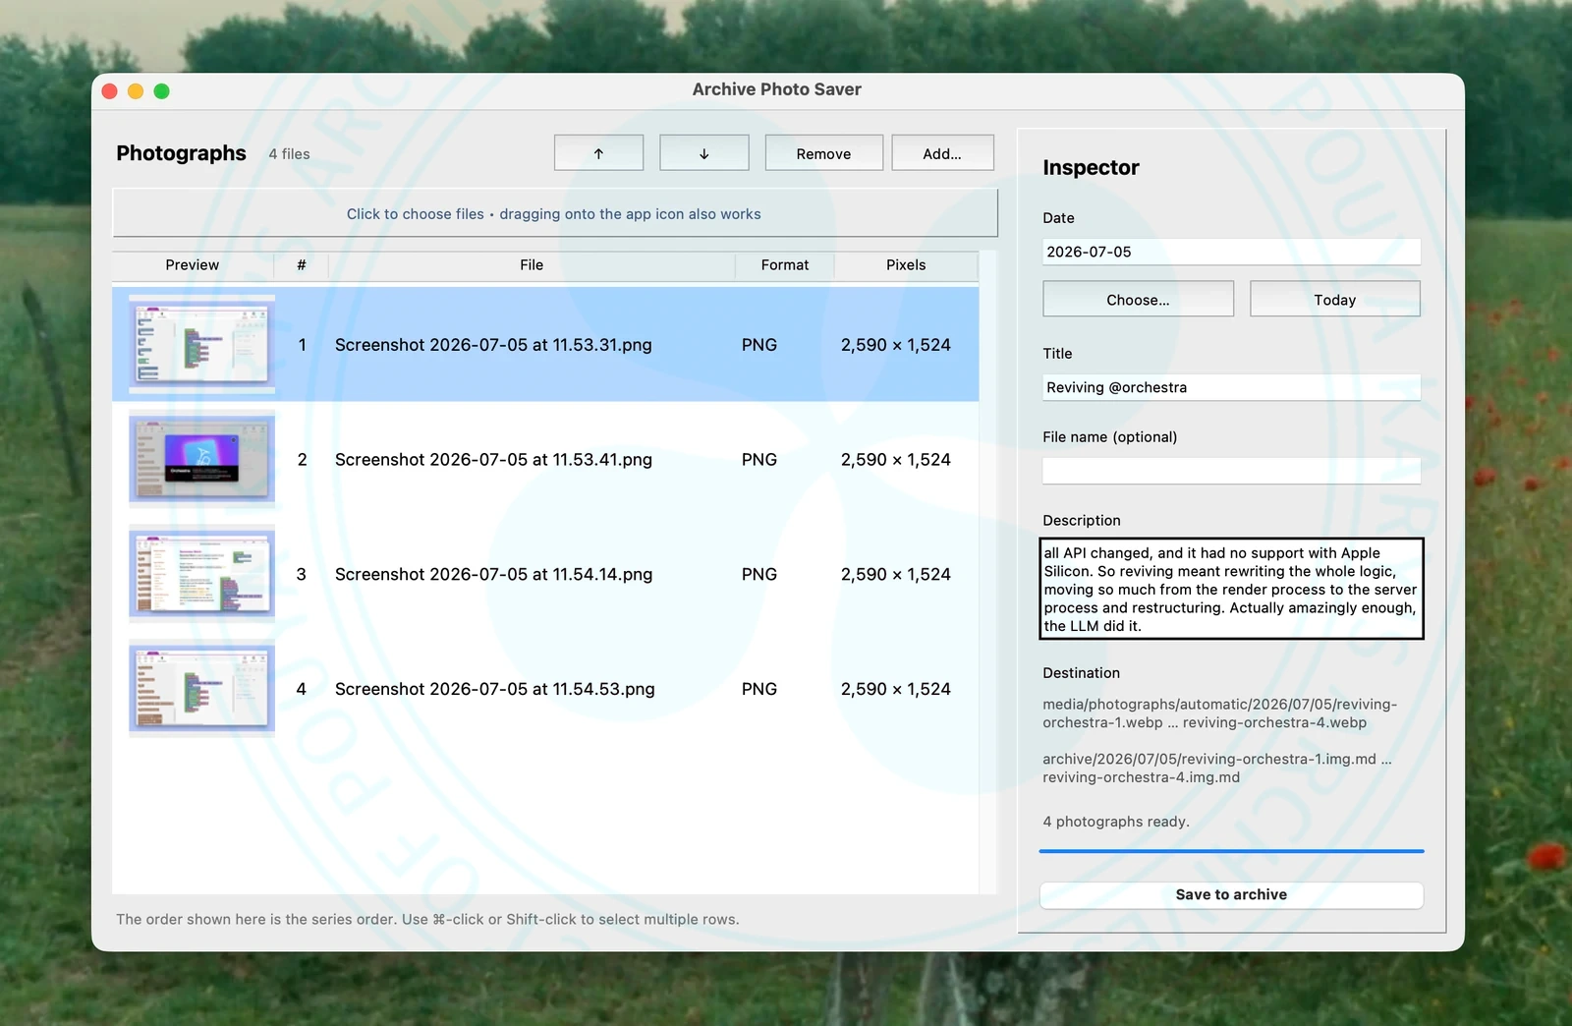
Task: Click the '4 photographs ready.' status text
Action: tap(1116, 822)
